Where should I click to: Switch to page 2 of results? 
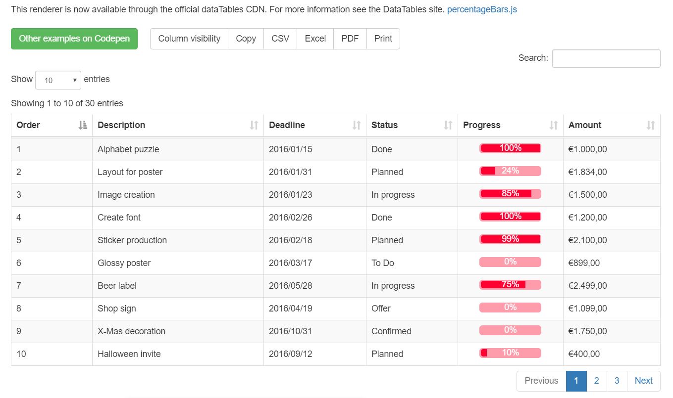click(x=596, y=381)
